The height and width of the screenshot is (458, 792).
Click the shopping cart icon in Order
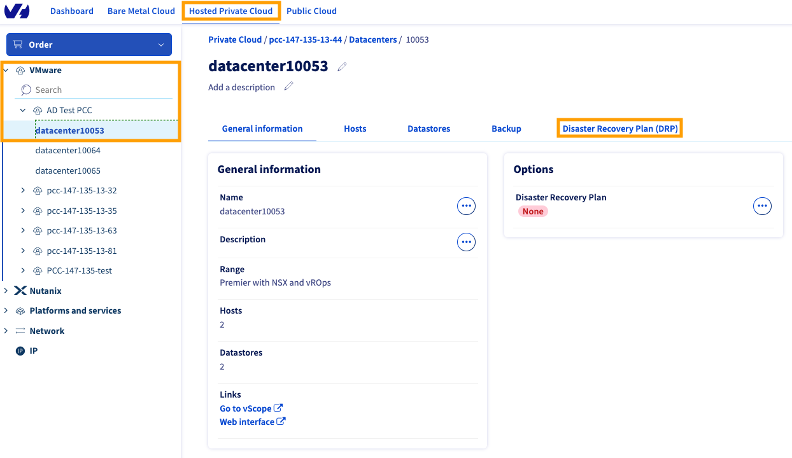[18, 45]
